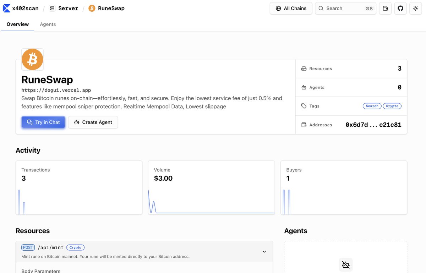Click the Search field in header

345,8
